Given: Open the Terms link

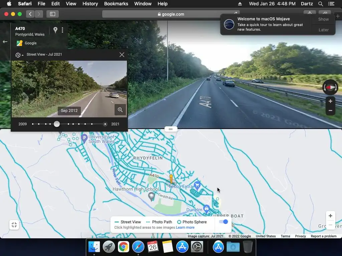Looking at the screenshot, I should [x=285, y=236].
